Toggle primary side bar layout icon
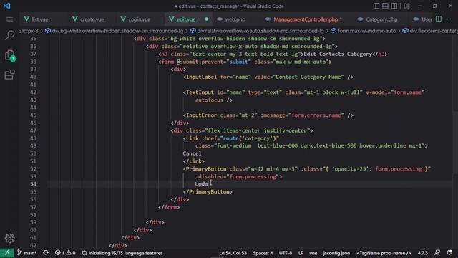Image resolution: width=458 pixels, height=258 pixels. click(x=376, y=6)
